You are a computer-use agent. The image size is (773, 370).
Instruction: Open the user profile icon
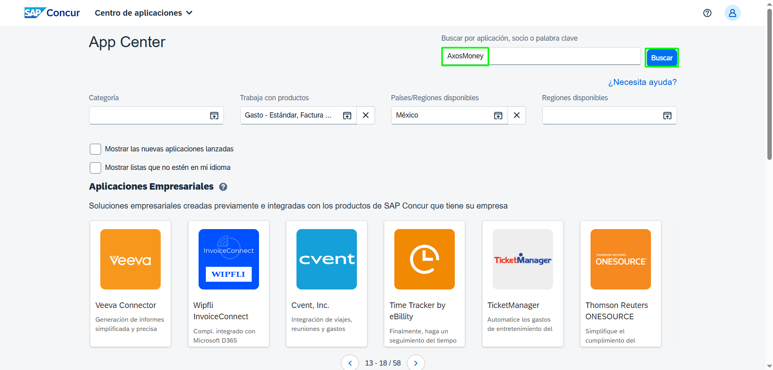(x=732, y=13)
